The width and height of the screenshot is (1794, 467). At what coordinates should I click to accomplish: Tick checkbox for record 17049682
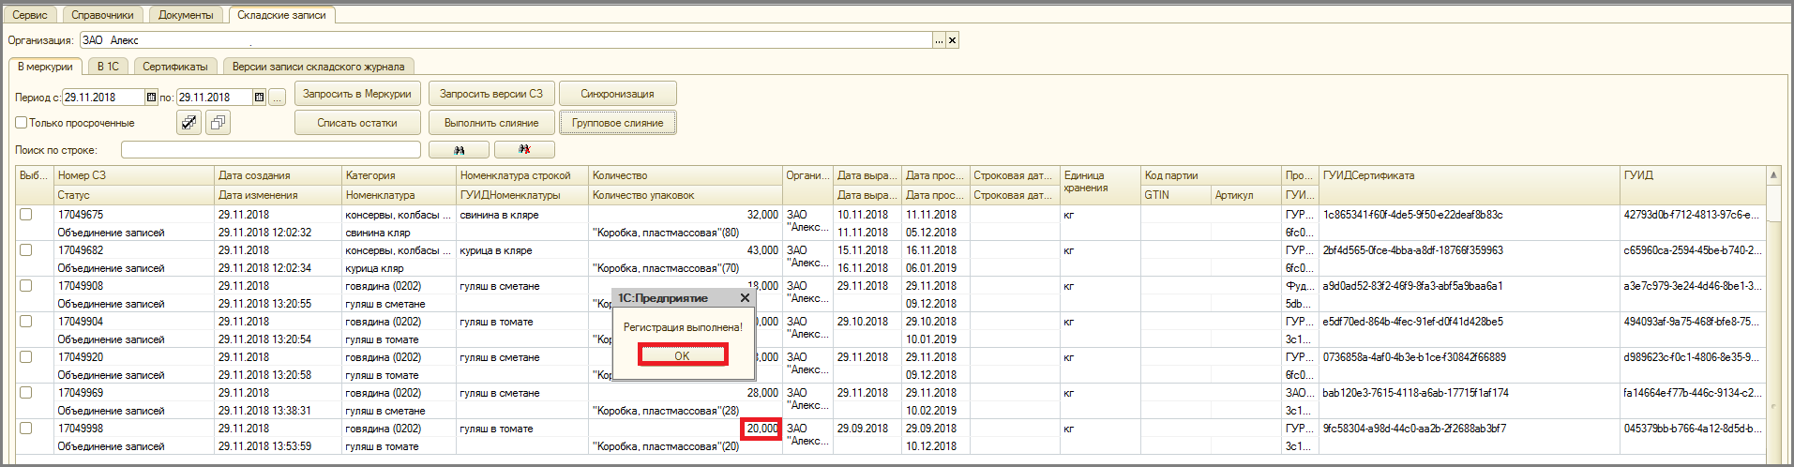tap(26, 250)
